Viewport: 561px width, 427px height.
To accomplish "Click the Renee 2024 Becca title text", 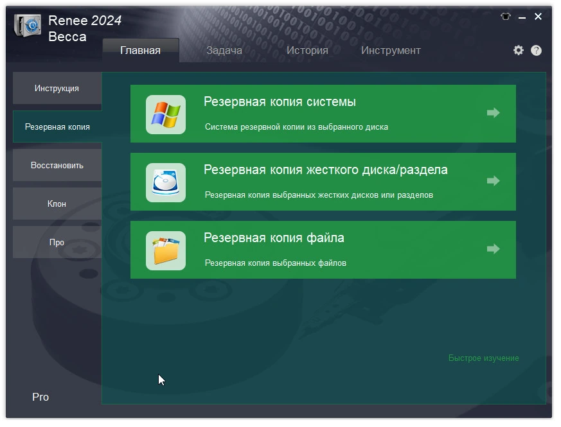I will [x=85, y=29].
